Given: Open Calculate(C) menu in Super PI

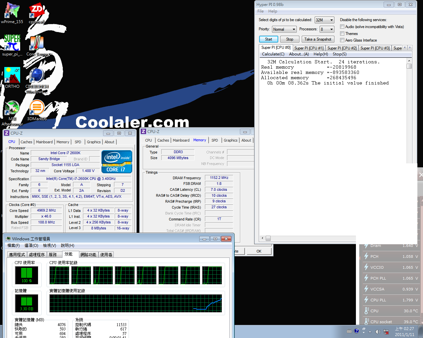Looking at the screenshot, I should 273,54.
